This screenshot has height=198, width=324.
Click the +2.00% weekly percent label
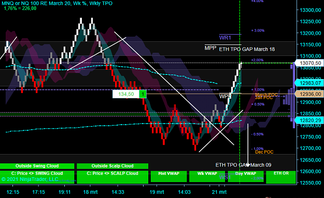pos(258,60)
